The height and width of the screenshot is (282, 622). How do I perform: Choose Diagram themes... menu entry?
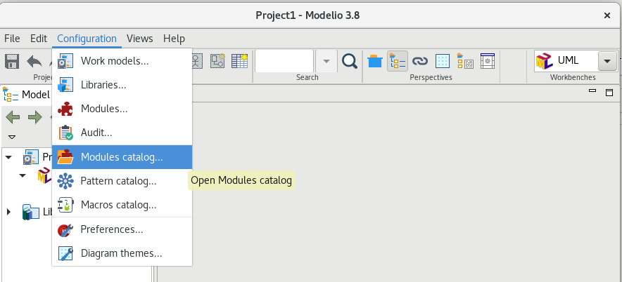coord(122,253)
